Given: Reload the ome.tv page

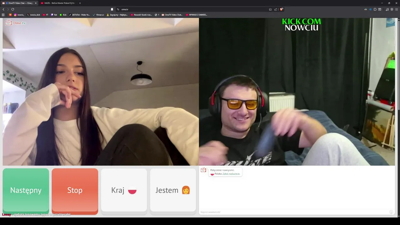Looking at the screenshot, I should click(x=13, y=9).
